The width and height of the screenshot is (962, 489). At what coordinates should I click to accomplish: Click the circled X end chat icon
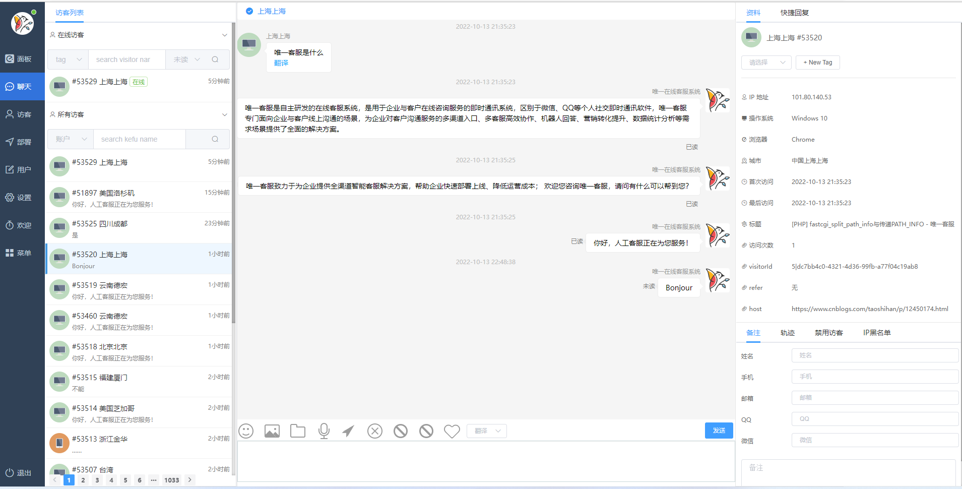point(375,431)
